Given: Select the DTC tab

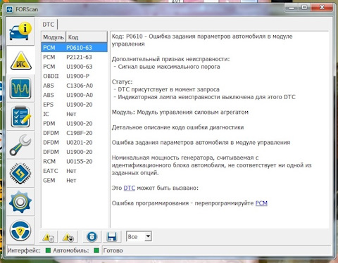Looking at the screenshot, I should coord(49,25).
